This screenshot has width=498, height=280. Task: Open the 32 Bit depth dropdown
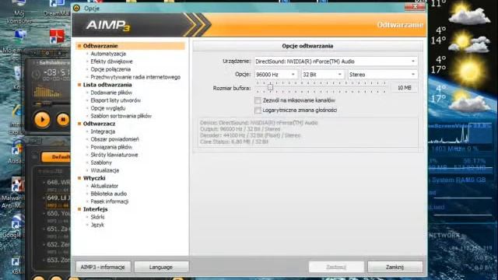[322, 75]
